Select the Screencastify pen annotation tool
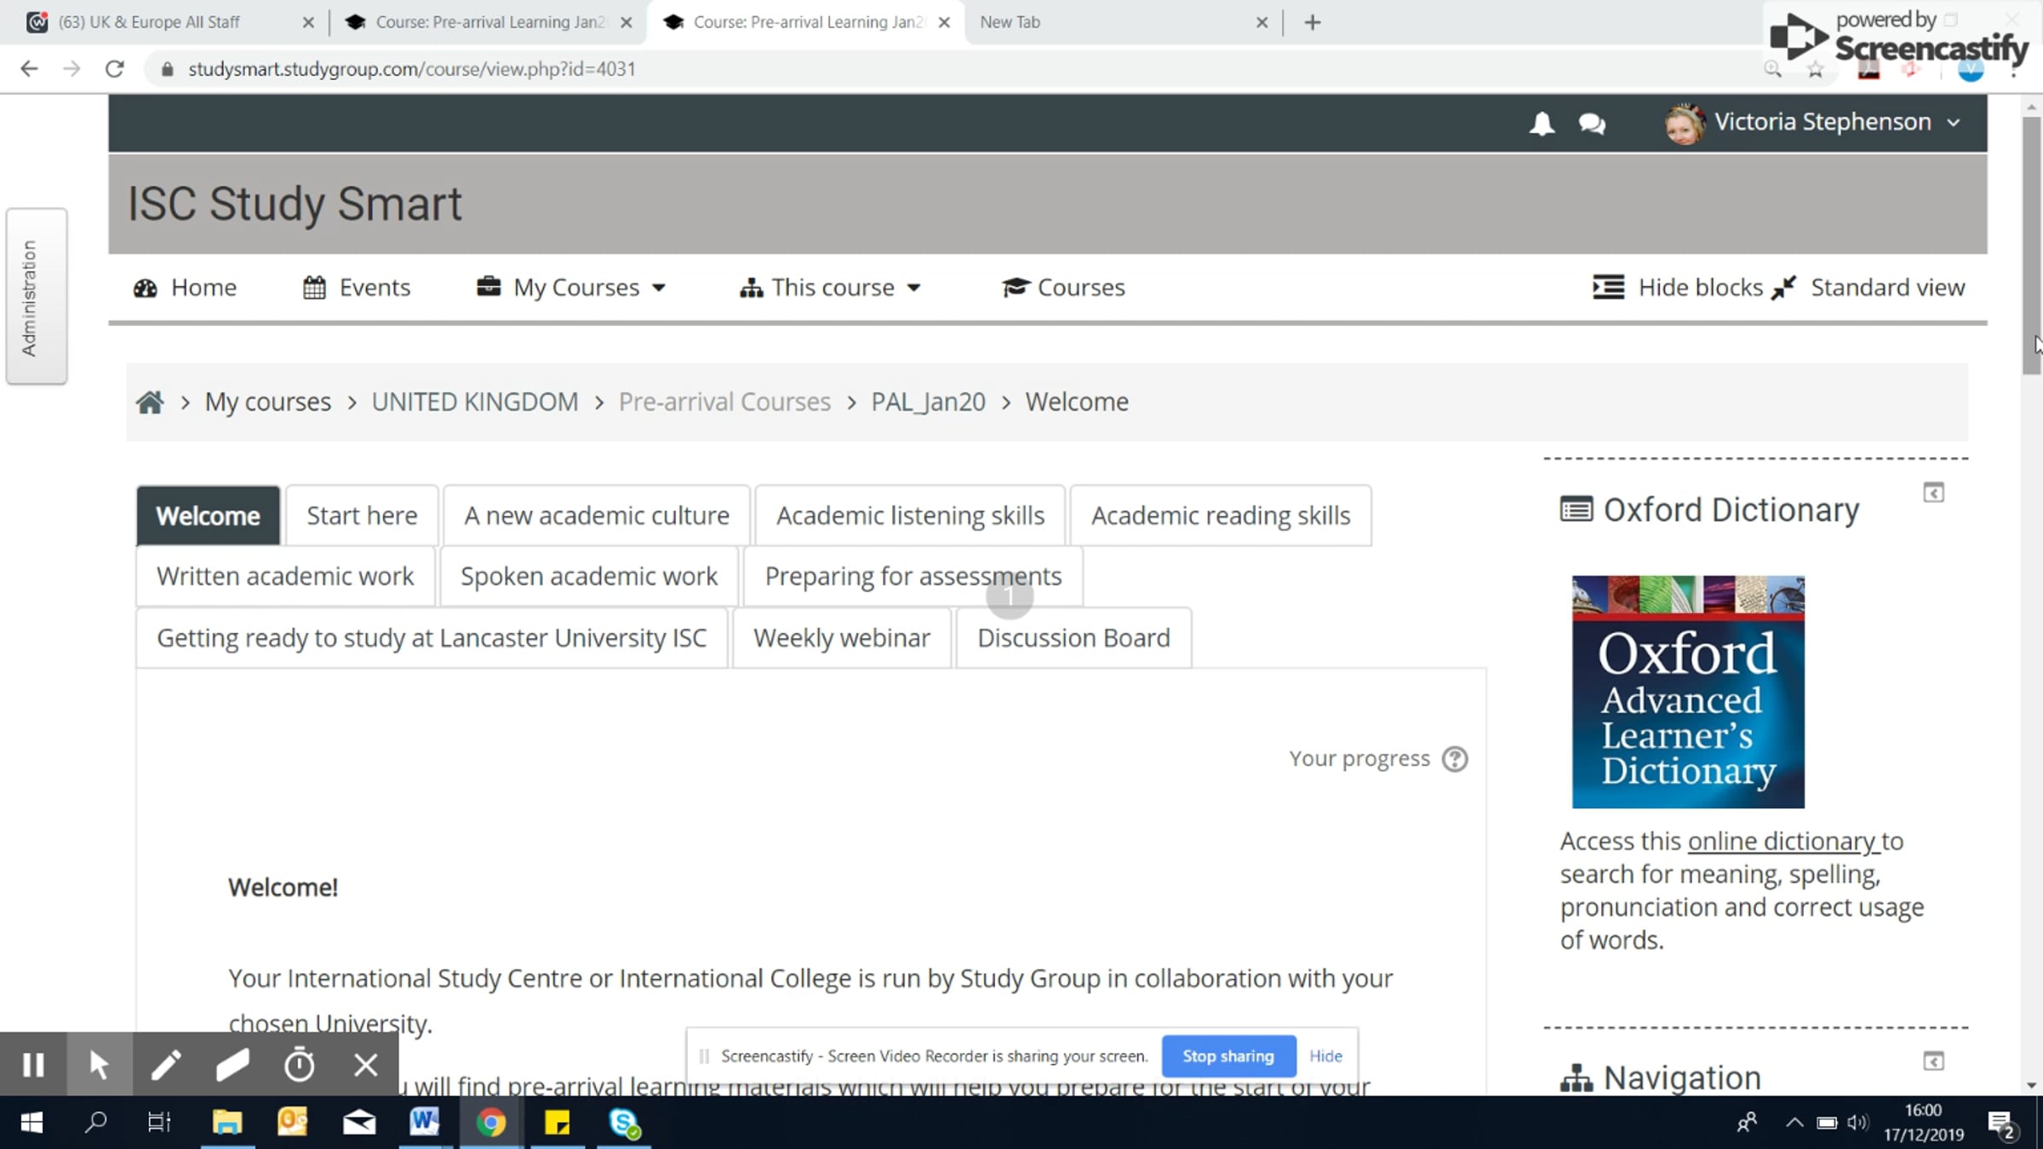 coord(166,1065)
